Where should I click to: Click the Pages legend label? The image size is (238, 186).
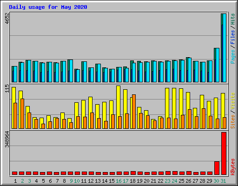coord(232,57)
